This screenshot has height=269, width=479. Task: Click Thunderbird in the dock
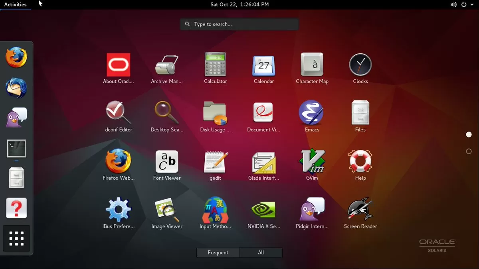[16, 88]
